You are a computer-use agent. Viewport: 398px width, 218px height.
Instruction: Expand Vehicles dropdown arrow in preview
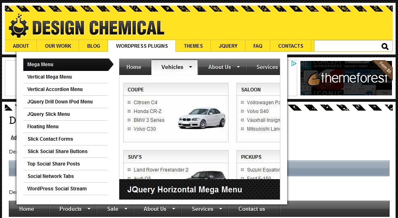190,67
